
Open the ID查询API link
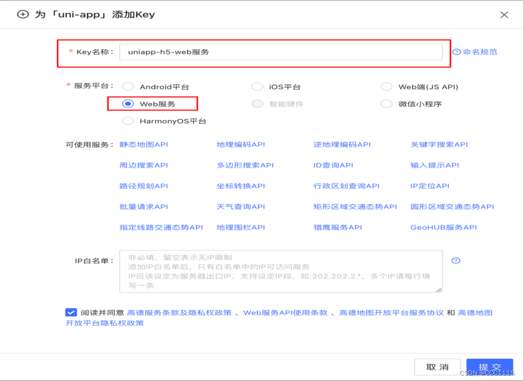tap(333, 165)
